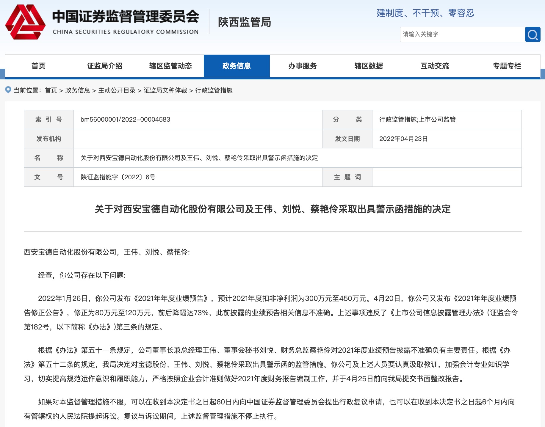
Task: Open the 辖区监管动态 navigation tab
Action: click(x=170, y=66)
